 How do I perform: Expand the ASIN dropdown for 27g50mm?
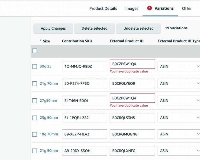point(179,101)
